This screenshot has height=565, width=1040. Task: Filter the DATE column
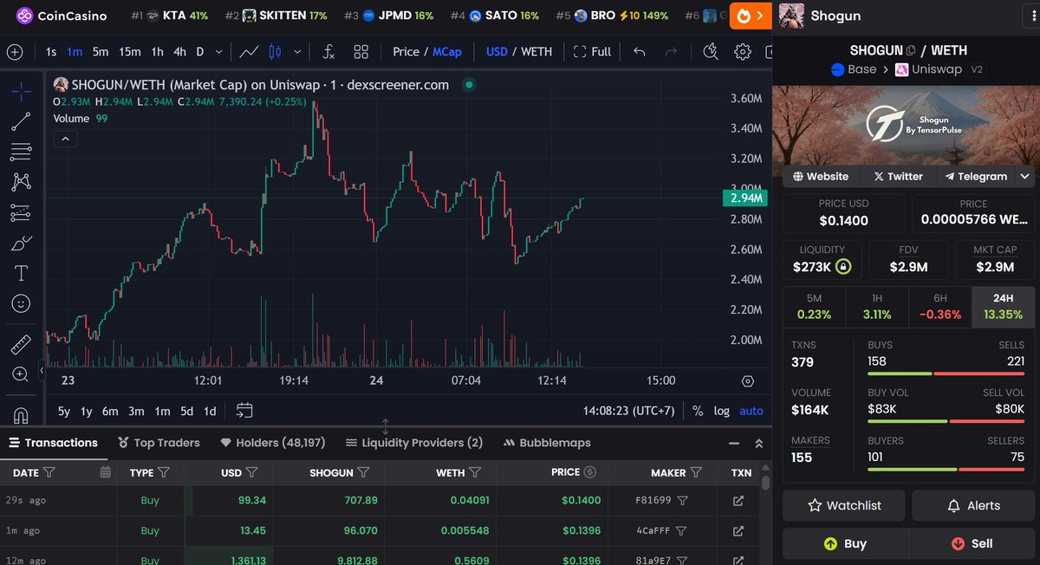click(49, 472)
